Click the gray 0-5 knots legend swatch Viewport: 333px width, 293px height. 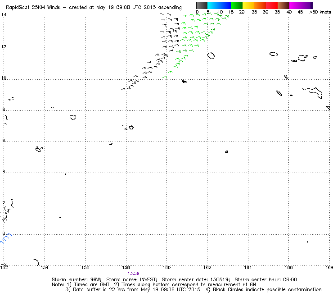coord(202,5)
